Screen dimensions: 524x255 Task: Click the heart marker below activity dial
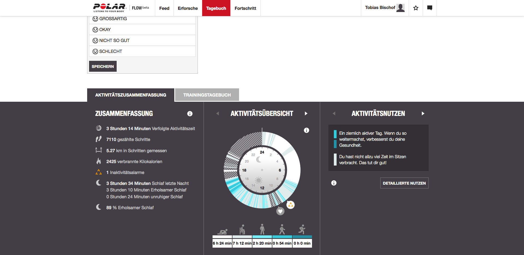280,211
